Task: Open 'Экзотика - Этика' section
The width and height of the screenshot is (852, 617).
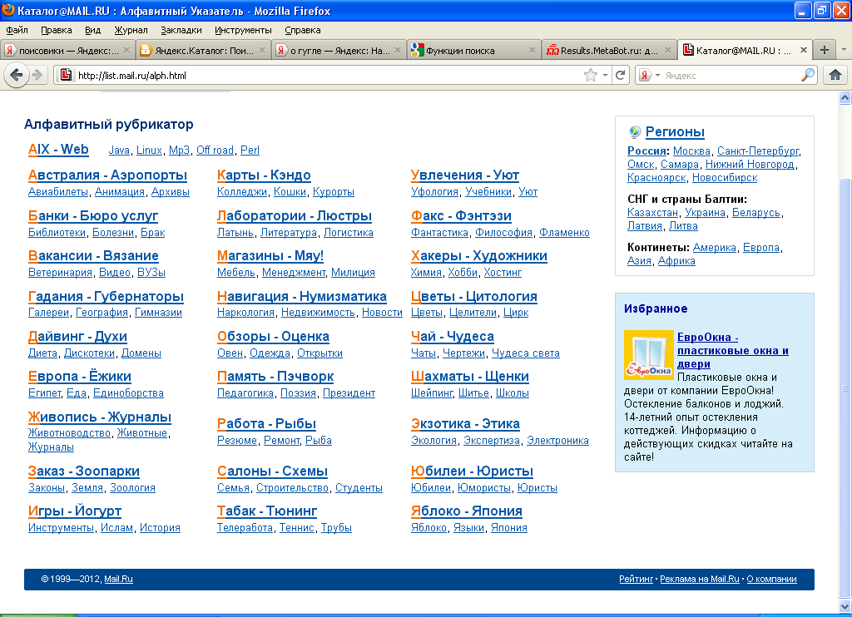Action: click(465, 423)
